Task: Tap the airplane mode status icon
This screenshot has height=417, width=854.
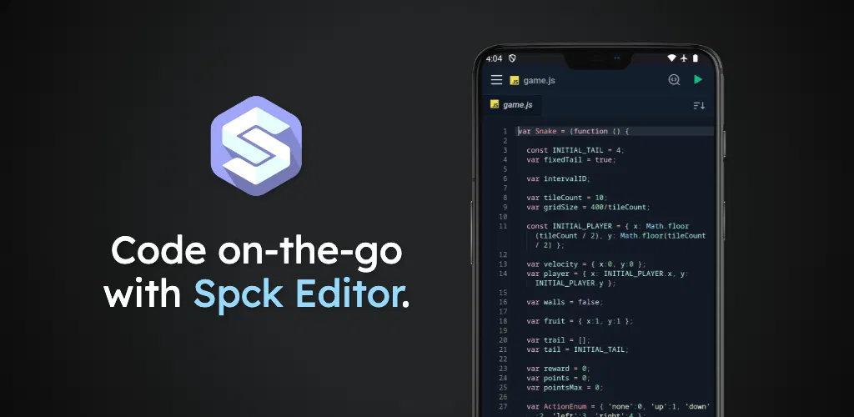Action: (x=684, y=58)
